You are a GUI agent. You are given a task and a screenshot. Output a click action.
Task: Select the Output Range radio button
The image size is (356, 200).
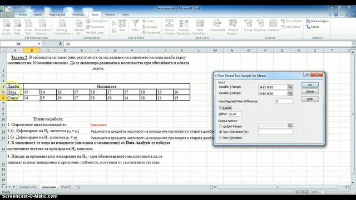tap(220, 127)
